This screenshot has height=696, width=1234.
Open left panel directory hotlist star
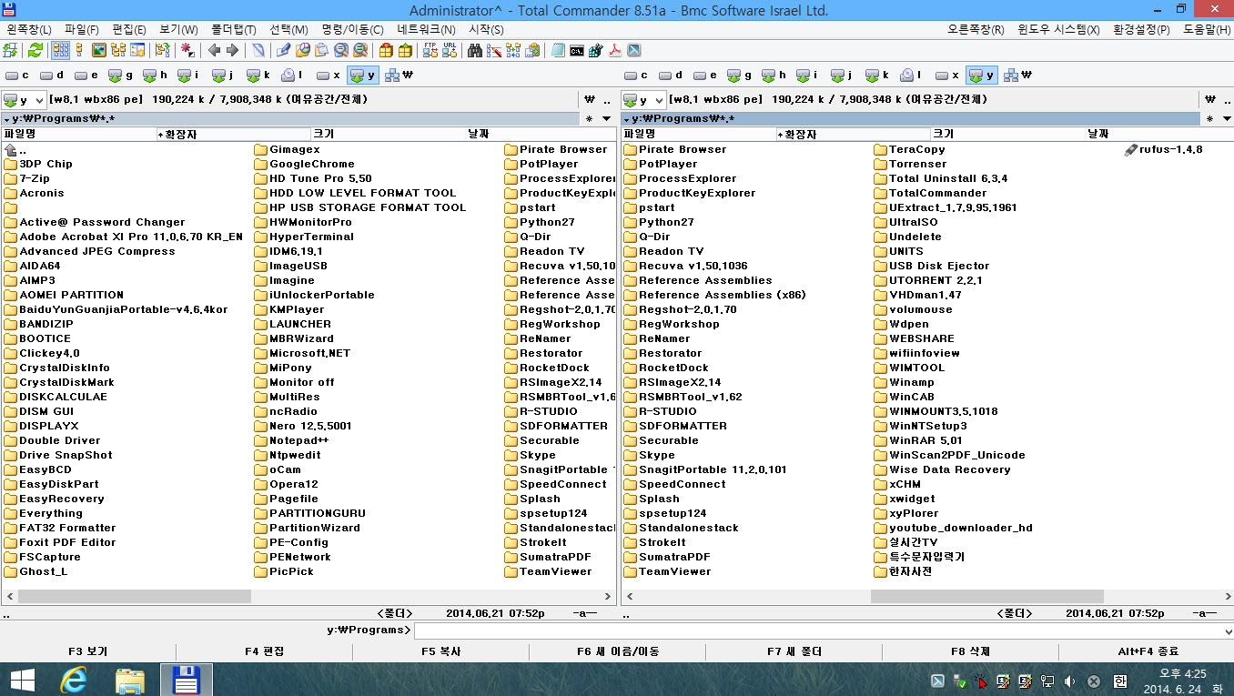[x=590, y=119]
